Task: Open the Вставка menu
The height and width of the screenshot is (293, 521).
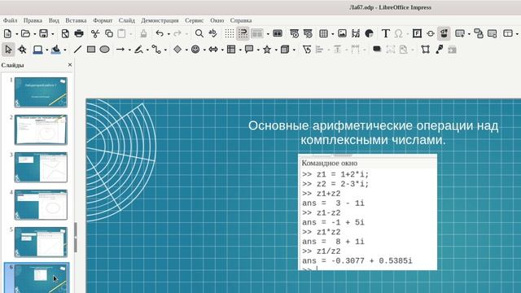Action: (76, 20)
